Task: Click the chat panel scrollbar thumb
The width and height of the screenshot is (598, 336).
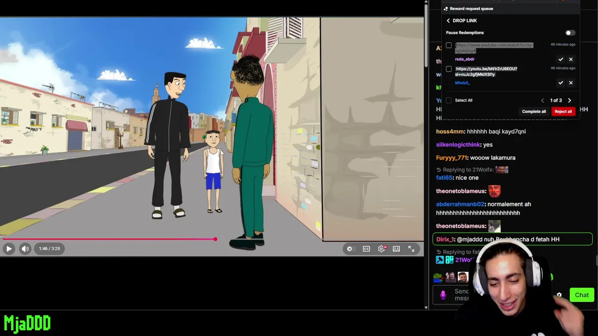Action: click(x=596, y=260)
